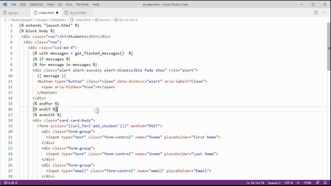Click "</button>" on line 13

click(47, 92)
